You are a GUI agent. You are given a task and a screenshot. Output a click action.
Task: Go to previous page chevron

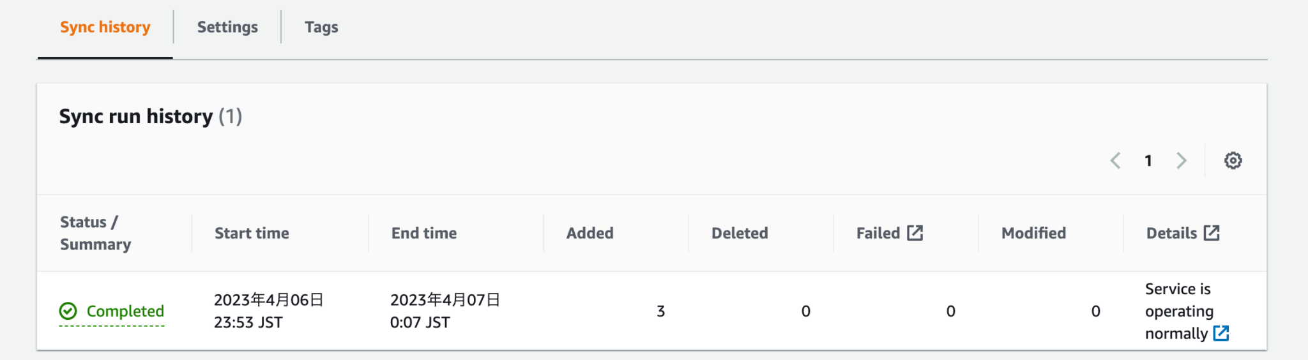pyautogui.click(x=1115, y=160)
